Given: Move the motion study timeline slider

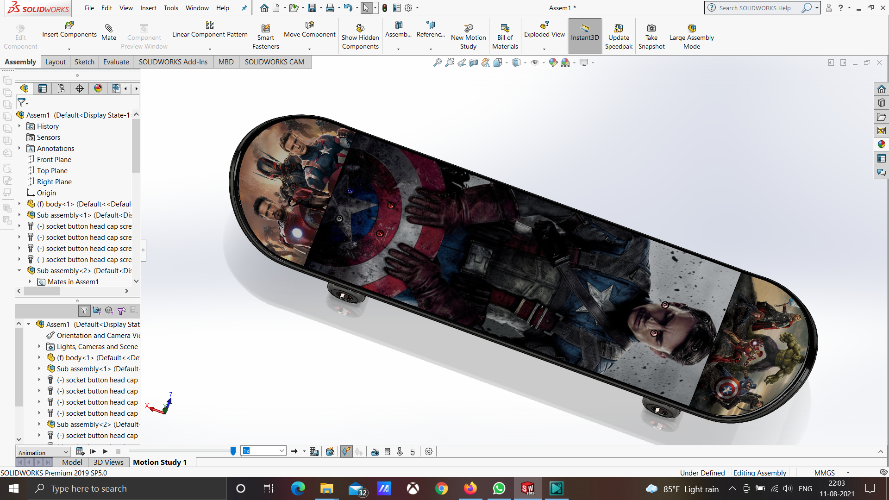Looking at the screenshot, I should 233,451.
